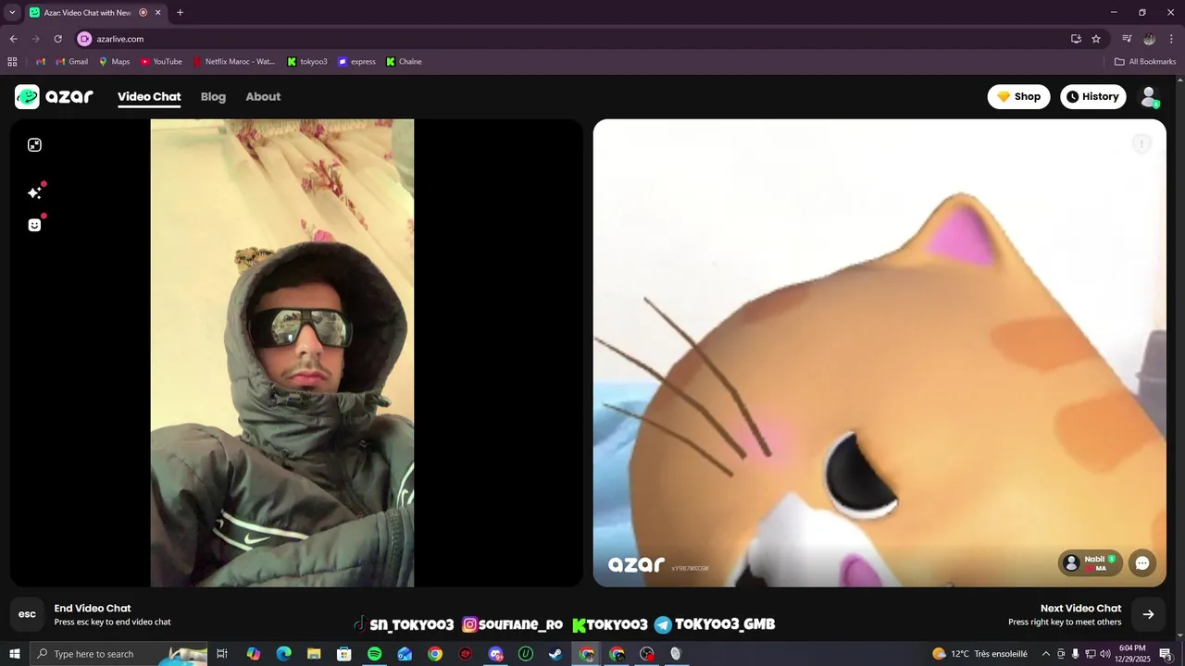This screenshot has width=1185, height=666.
Task: Click the taskbar search box
Action: coord(120,654)
